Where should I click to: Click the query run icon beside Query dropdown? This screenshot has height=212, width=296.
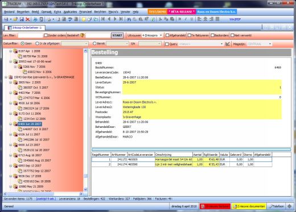[x=228, y=44]
